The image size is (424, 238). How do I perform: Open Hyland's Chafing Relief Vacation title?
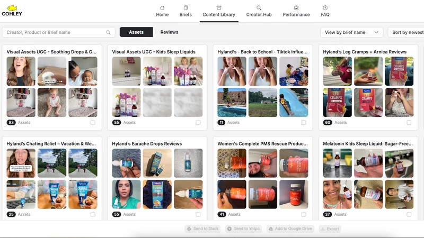tap(51, 144)
